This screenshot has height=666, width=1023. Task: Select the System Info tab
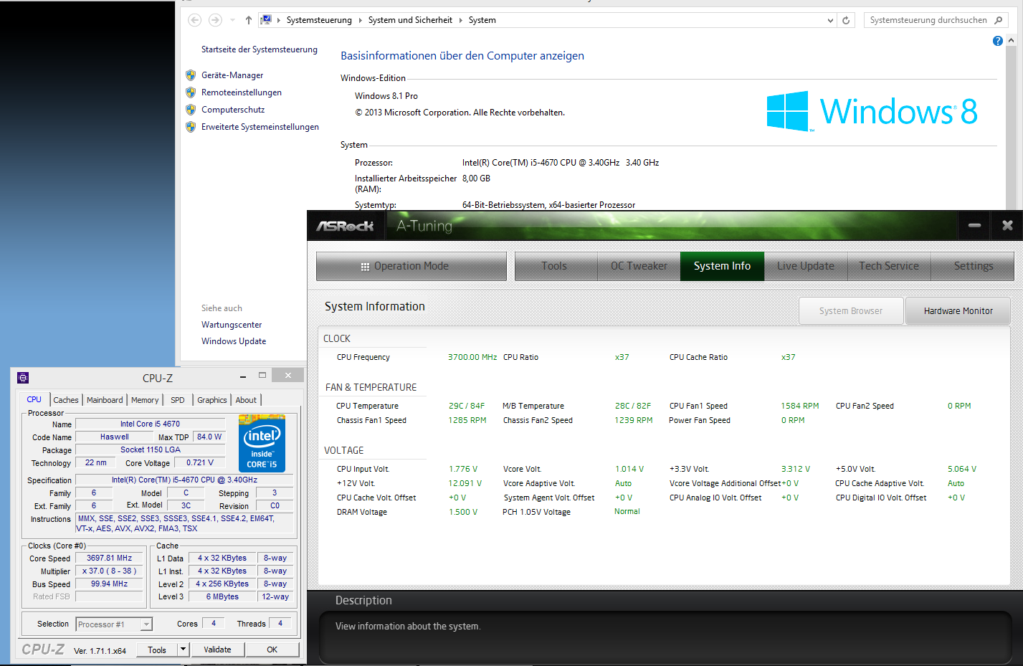722,266
